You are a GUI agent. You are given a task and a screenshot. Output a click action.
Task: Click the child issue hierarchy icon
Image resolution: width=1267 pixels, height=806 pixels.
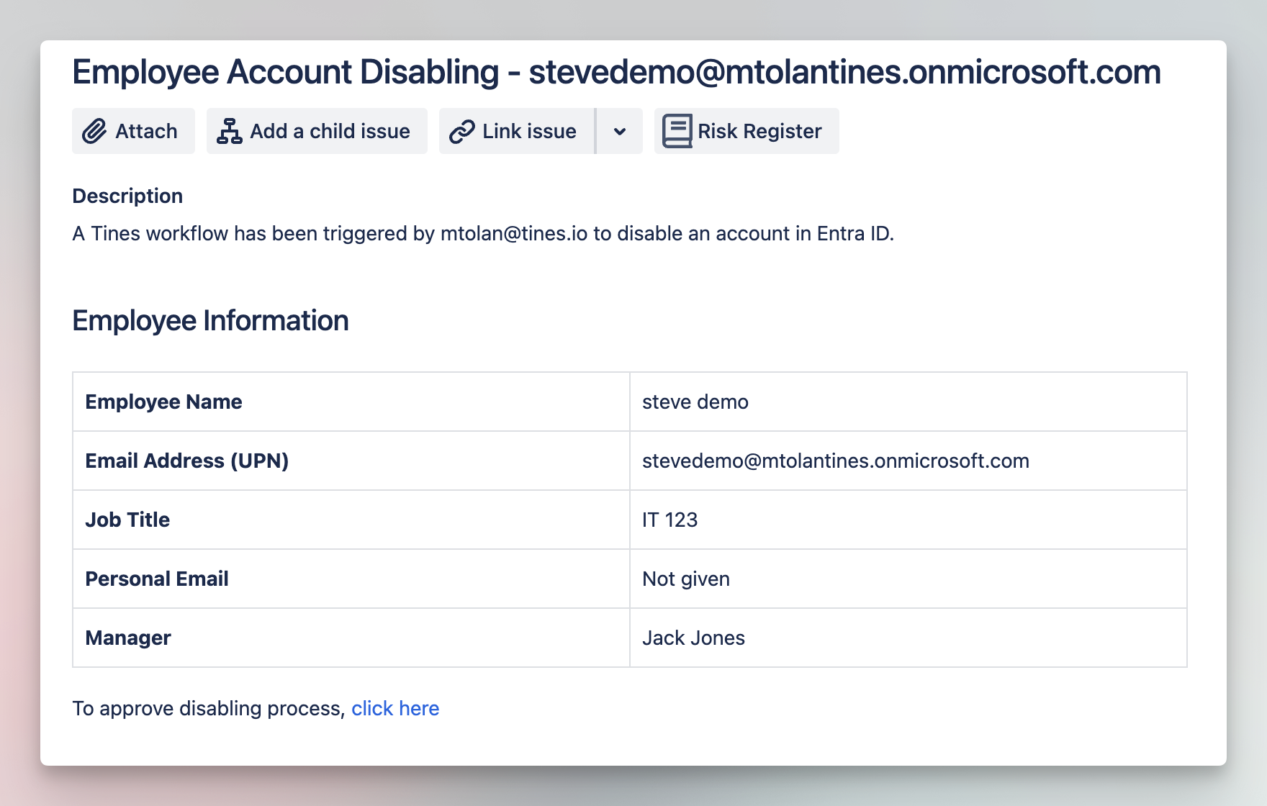(230, 132)
